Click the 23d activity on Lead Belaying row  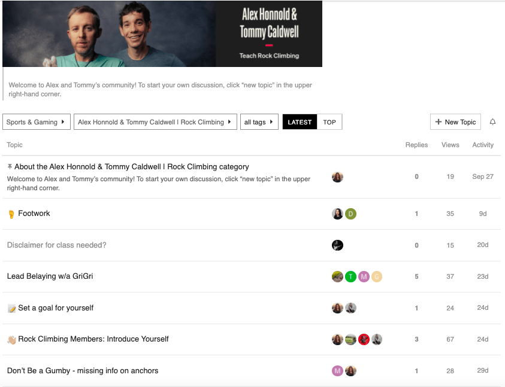tap(483, 276)
